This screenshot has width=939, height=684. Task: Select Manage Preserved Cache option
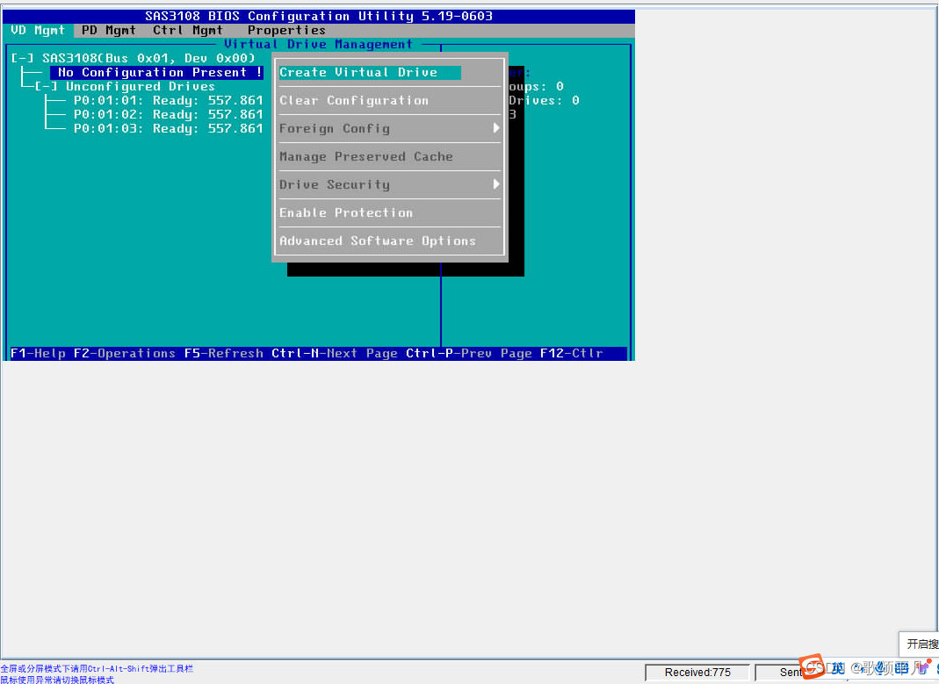(x=366, y=157)
